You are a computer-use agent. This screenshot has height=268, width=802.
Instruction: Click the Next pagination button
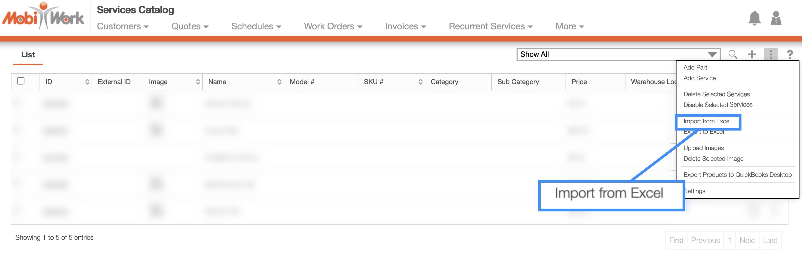pos(747,240)
